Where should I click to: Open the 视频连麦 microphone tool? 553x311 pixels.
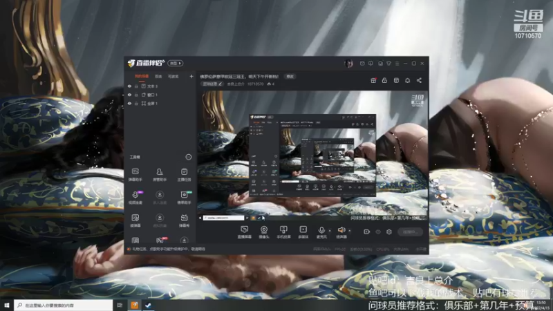(x=135, y=198)
